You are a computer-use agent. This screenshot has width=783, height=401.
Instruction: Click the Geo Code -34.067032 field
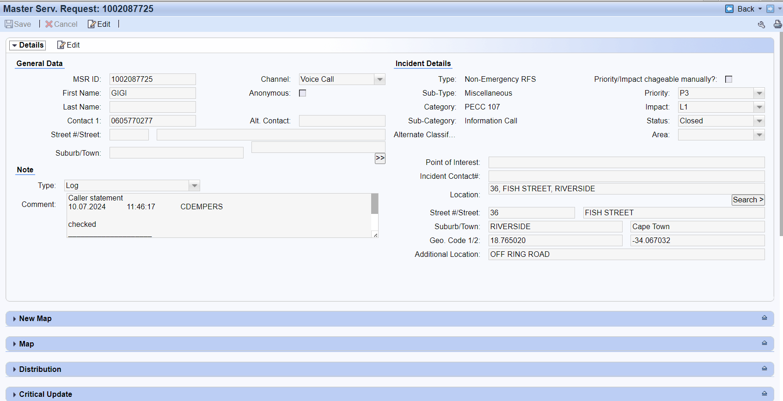(x=697, y=240)
